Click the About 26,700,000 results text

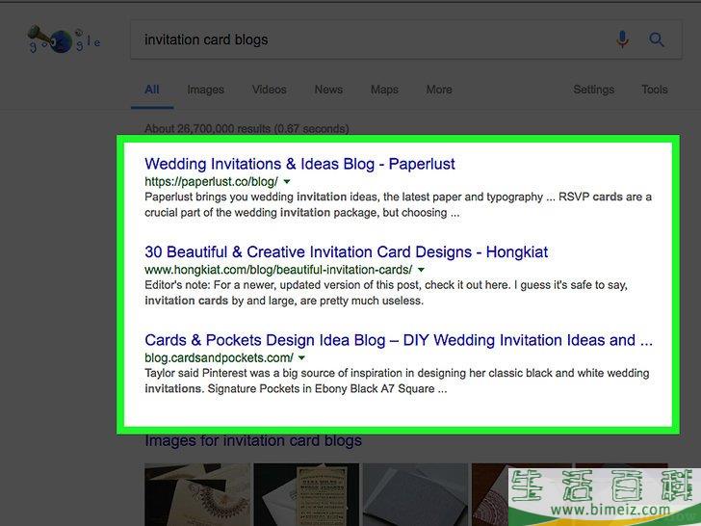247,129
